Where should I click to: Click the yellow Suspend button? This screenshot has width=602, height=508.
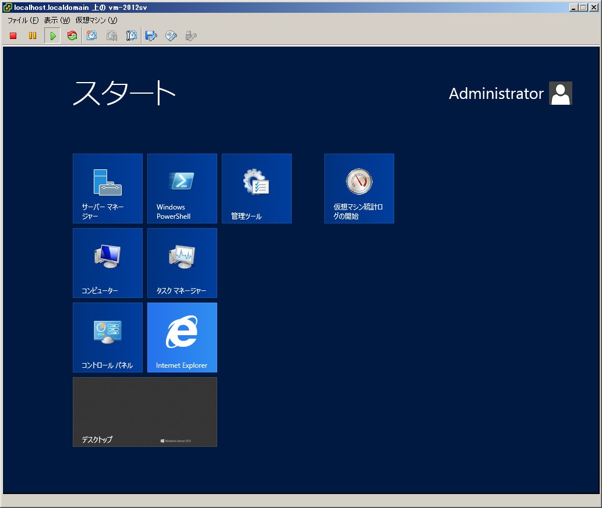33,35
